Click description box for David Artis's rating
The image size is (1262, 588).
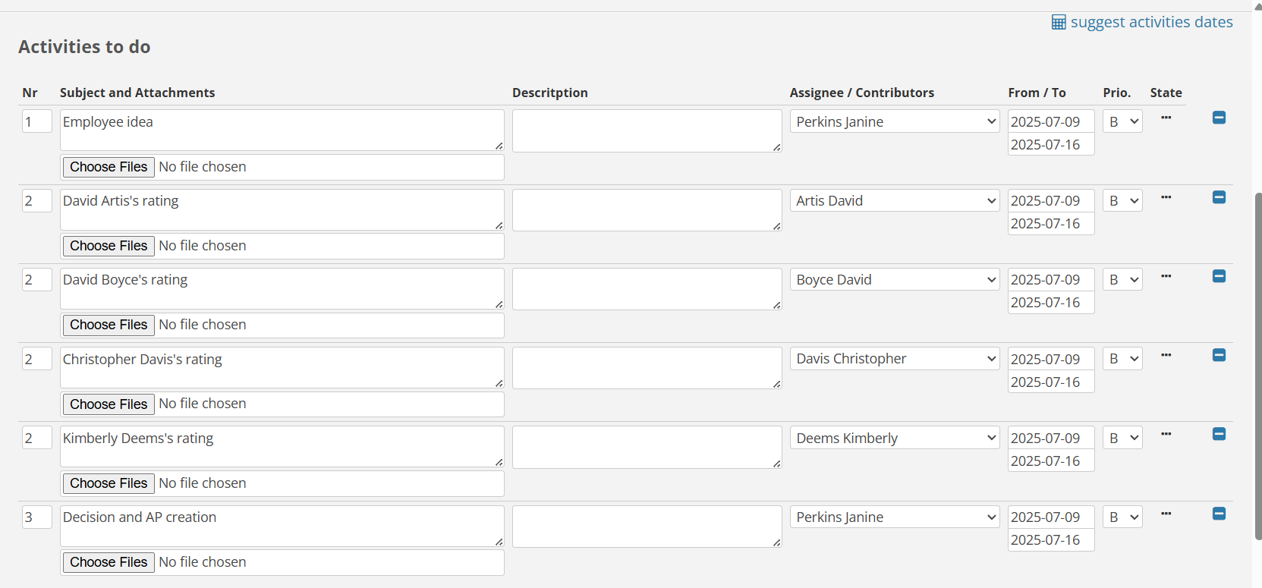[647, 209]
